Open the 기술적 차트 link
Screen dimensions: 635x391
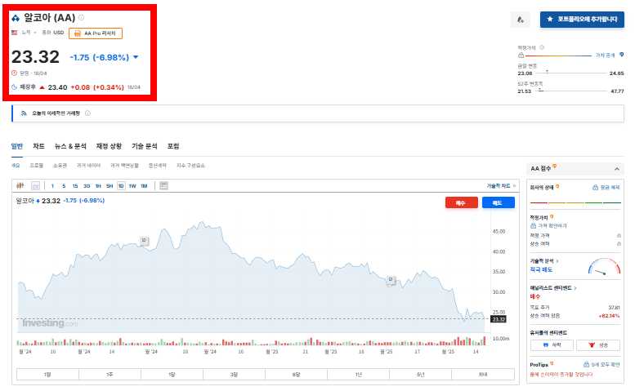pyautogui.click(x=501, y=185)
